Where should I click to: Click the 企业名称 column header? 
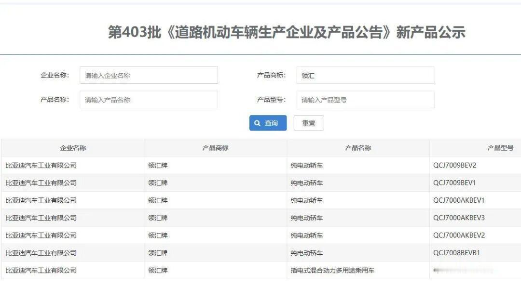tap(73, 148)
